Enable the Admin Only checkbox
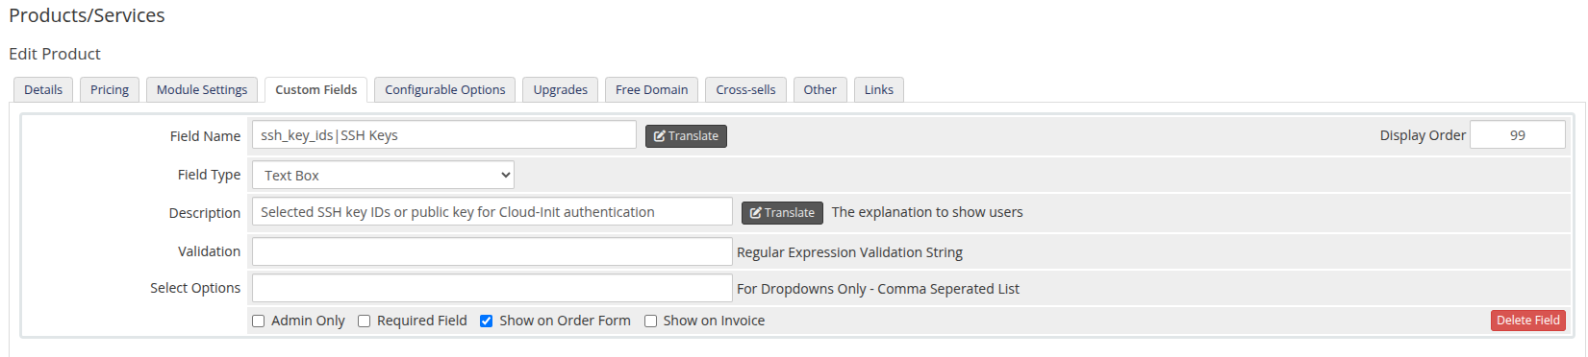 (x=258, y=321)
